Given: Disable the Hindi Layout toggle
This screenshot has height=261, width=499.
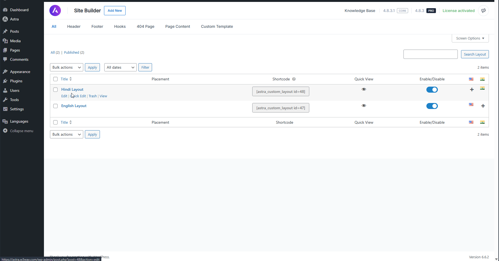Looking at the screenshot, I should tap(432, 90).
